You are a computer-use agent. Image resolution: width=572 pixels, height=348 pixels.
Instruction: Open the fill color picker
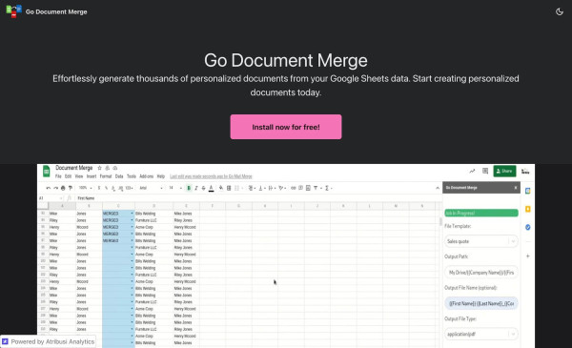click(221, 188)
